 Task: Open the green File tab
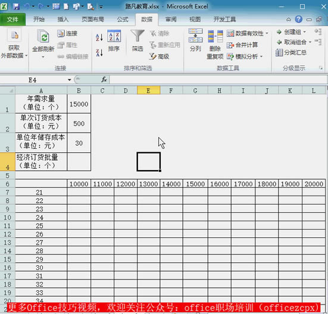click(13, 20)
